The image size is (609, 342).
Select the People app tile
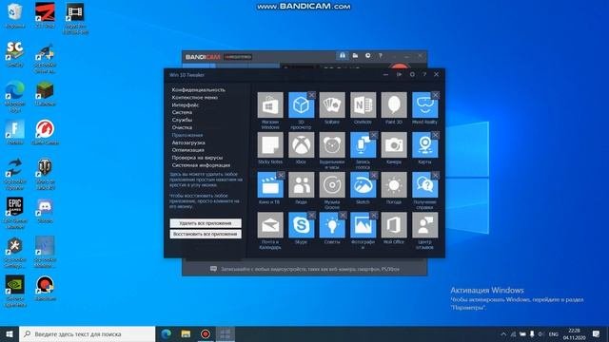pos(301,185)
